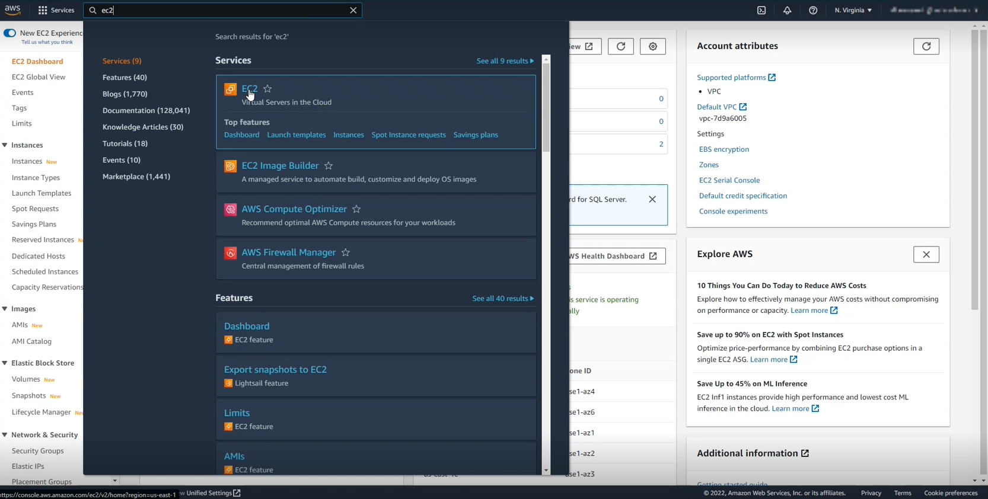Clear the ec2 search text
This screenshot has width=988, height=499.
[353, 10]
